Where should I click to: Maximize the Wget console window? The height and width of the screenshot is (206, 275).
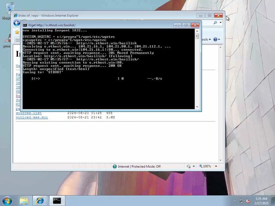click(186, 25)
